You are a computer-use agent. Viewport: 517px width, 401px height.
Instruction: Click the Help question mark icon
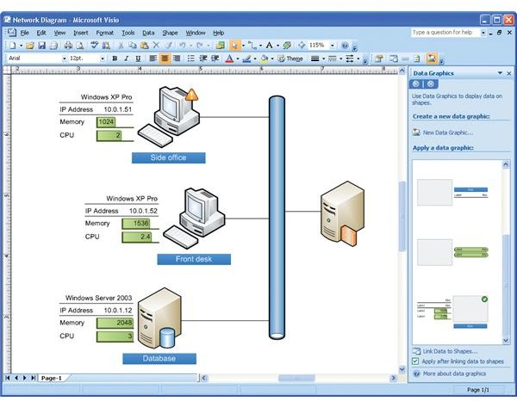pyautogui.click(x=345, y=46)
